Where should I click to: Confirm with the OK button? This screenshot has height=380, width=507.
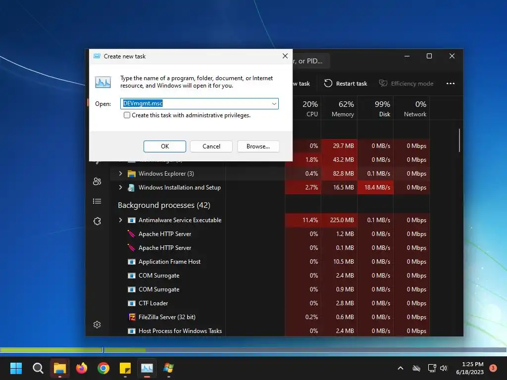coord(164,146)
